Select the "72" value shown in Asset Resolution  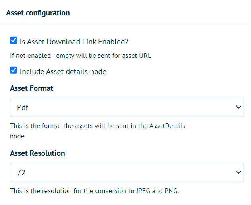point(21,172)
